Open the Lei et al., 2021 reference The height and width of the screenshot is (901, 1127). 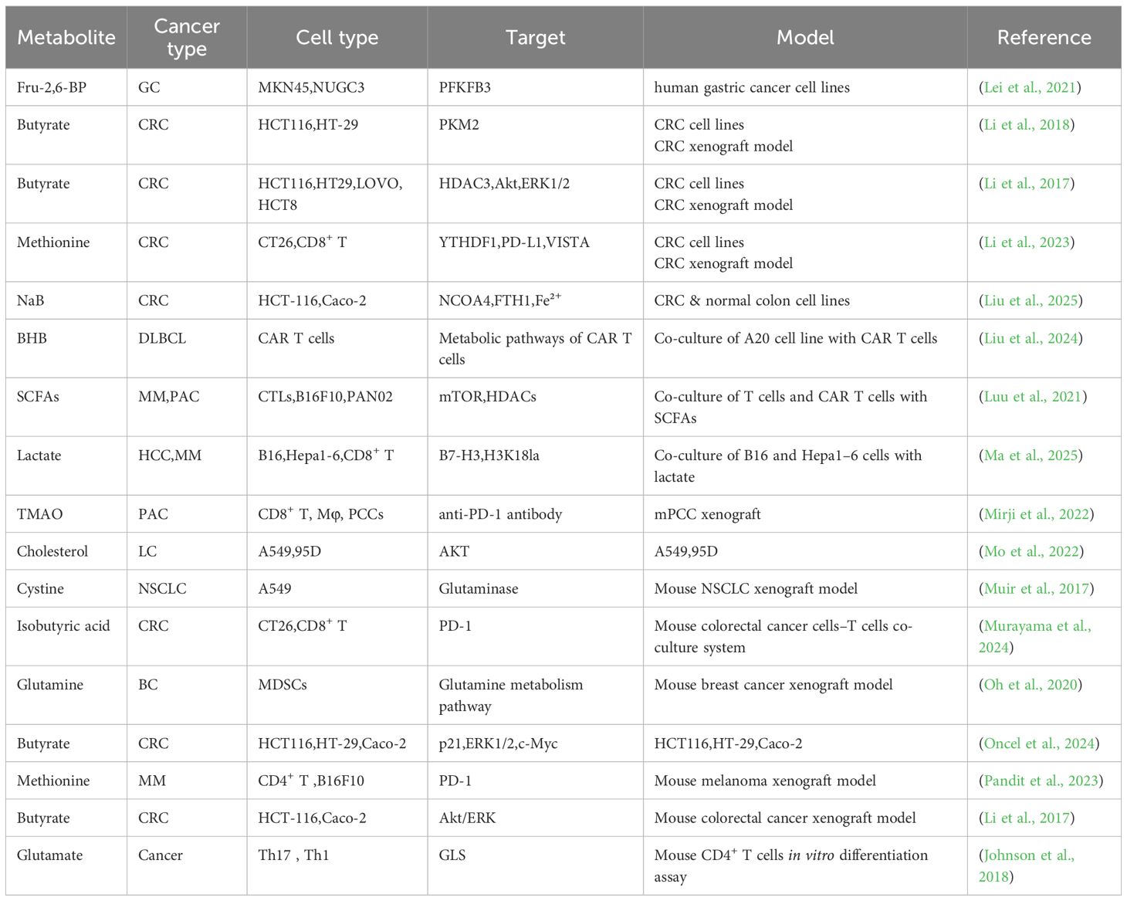click(x=1030, y=87)
